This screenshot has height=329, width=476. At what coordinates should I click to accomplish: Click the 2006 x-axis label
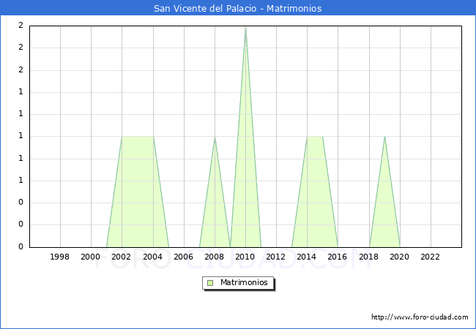point(183,257)
